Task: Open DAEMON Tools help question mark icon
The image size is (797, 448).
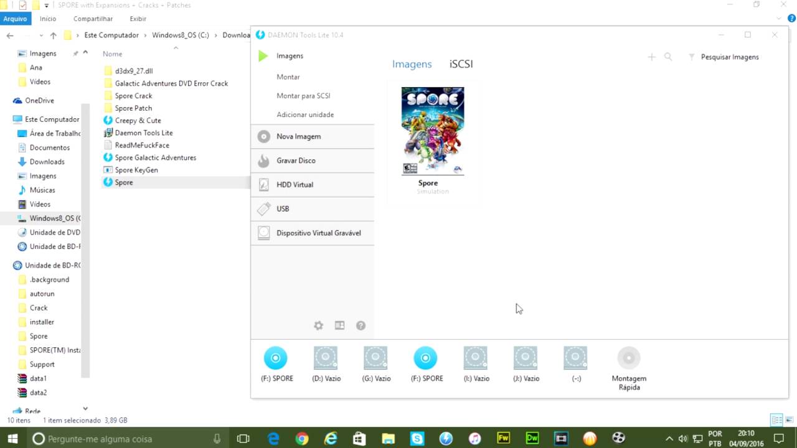Action: 361,325
